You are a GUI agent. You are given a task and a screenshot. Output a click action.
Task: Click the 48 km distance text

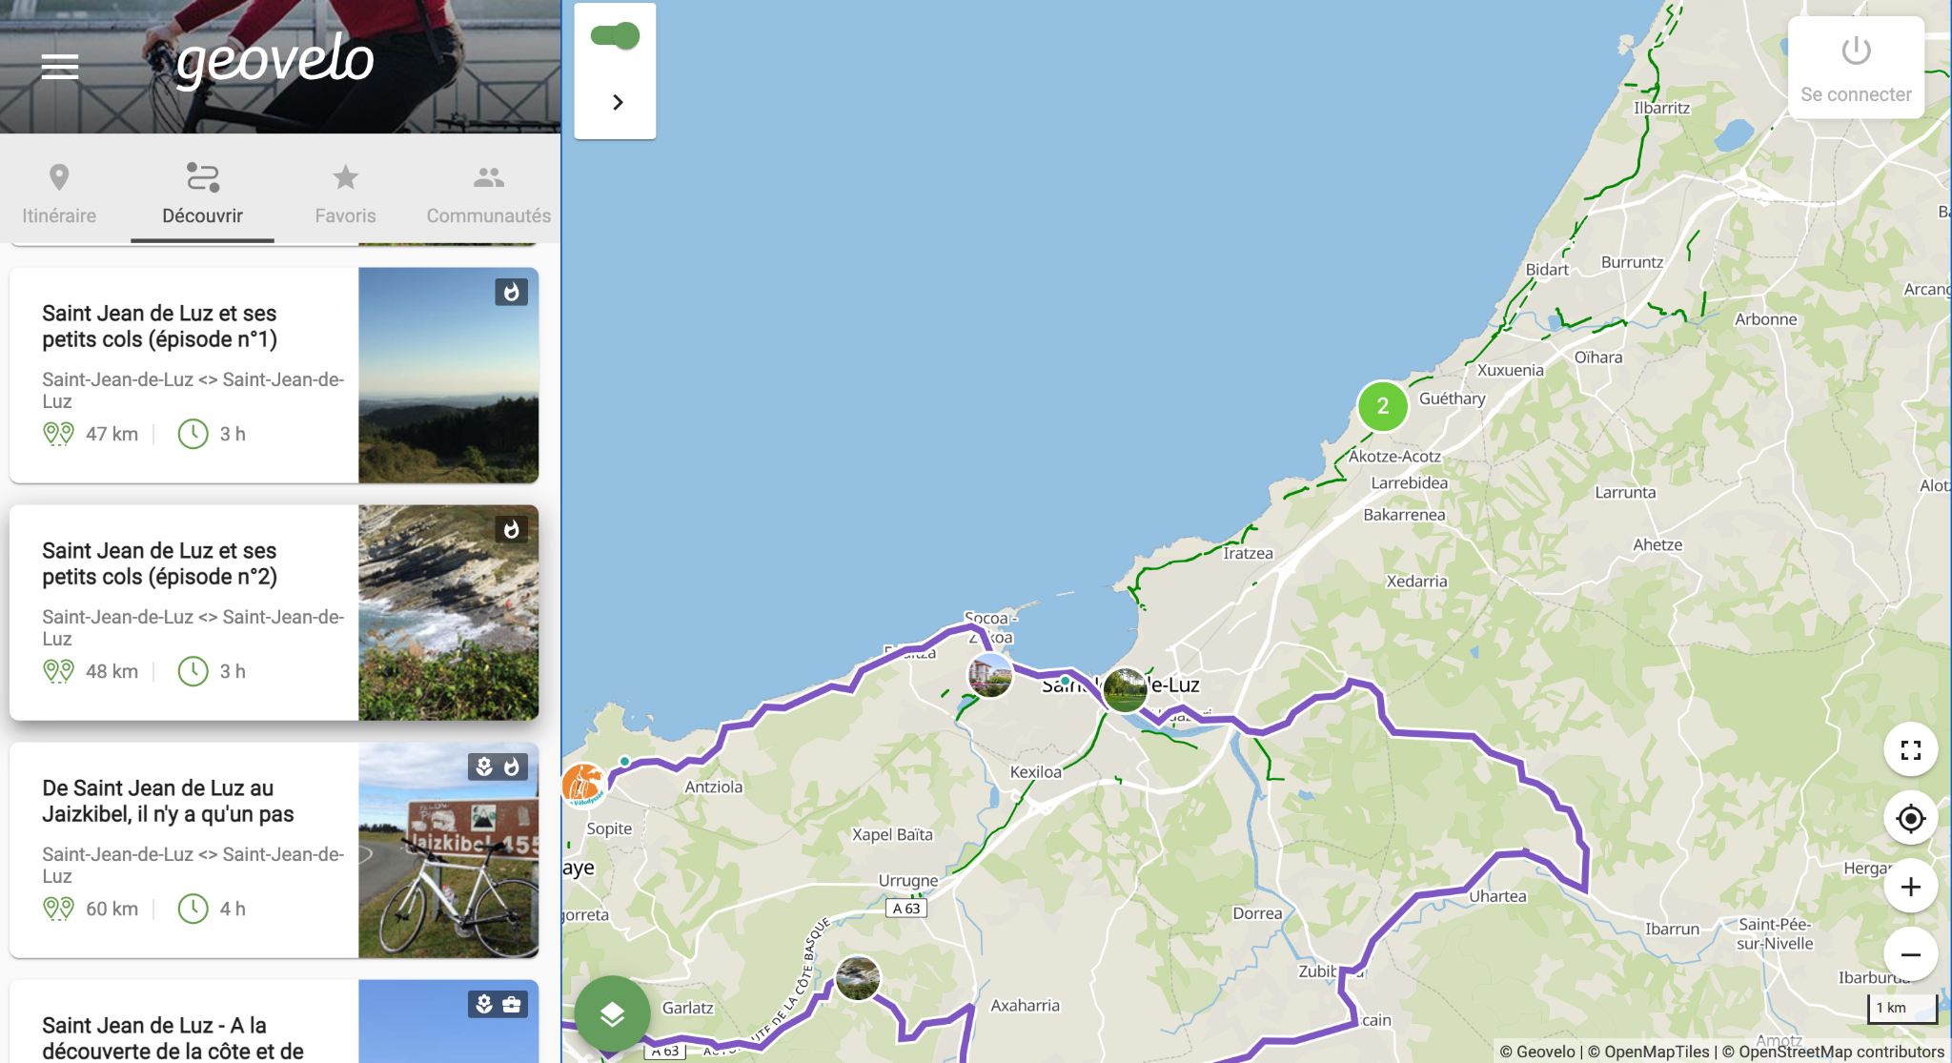tap(112, 671)
